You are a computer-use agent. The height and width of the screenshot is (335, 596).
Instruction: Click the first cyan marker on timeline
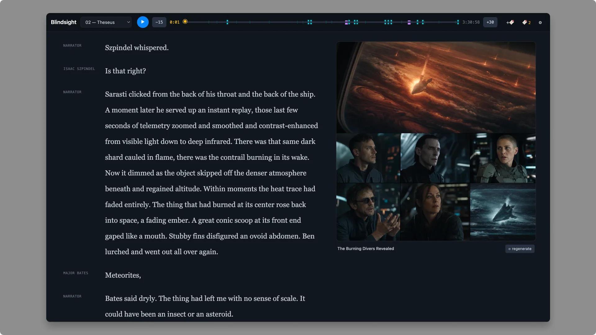(x=227, y=22)
